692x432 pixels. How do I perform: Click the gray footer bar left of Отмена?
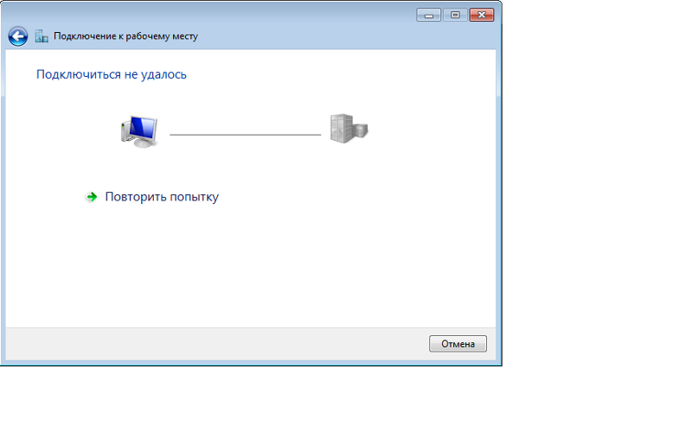[x=216, y=344]
